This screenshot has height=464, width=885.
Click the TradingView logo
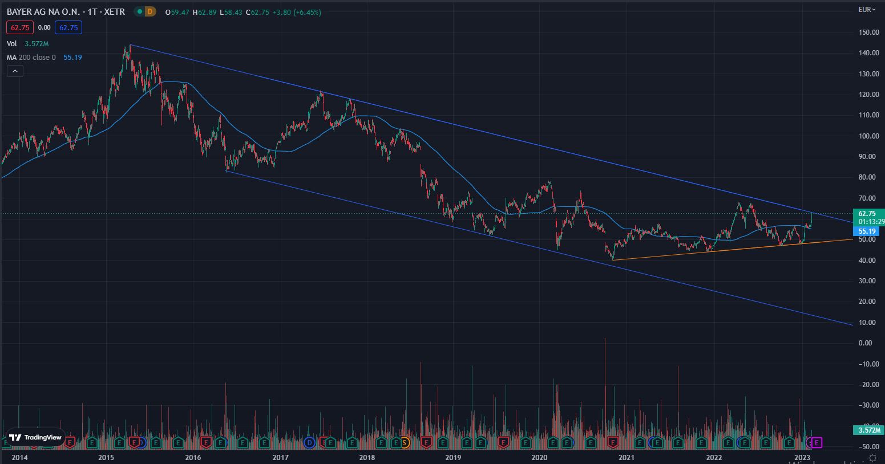click(x=35, y=437)
